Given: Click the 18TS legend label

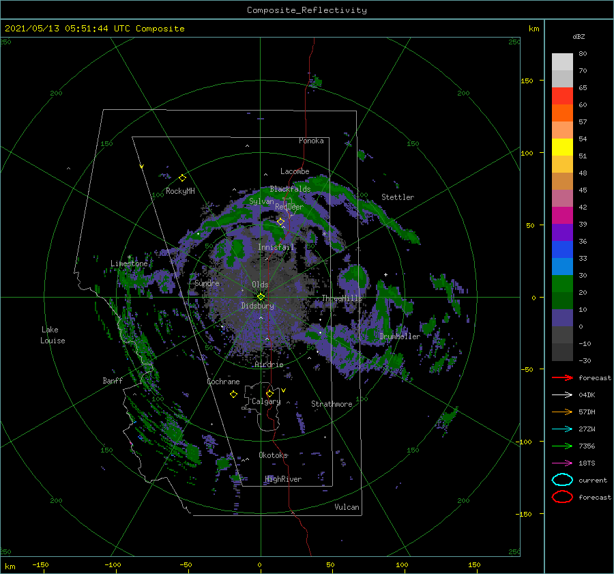Looking at the screenshot, I should pos(587,463).
